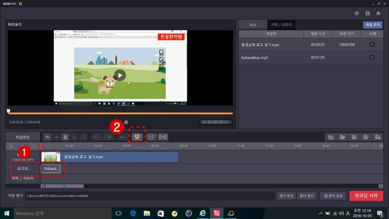Open help with the question-mark icon
389x219 pixels.
click(368, 14)
